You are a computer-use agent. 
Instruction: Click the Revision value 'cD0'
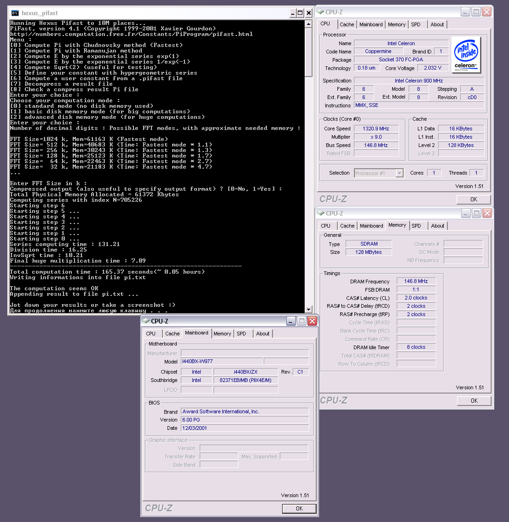point(472,97)
